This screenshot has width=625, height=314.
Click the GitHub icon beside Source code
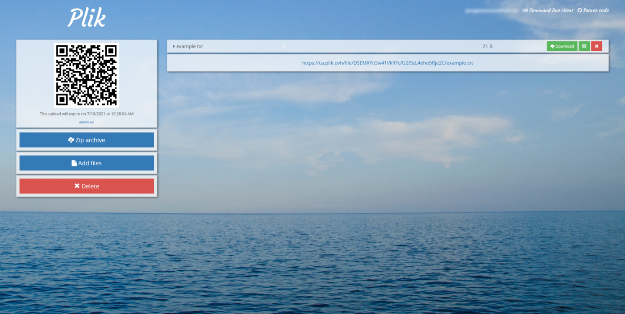[x=579, y=10]
